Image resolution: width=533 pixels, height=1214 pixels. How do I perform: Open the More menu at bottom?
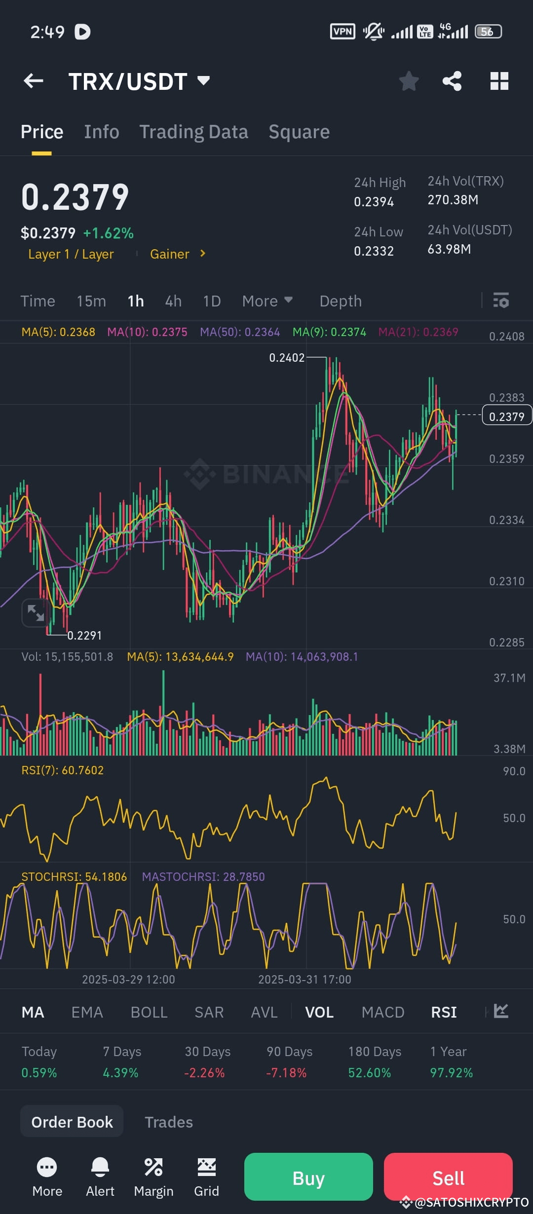pyautogui.click(x=47, y=1177)
